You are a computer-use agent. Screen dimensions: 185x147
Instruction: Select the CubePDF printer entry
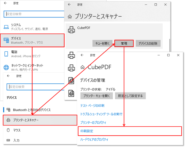[114, 36]
